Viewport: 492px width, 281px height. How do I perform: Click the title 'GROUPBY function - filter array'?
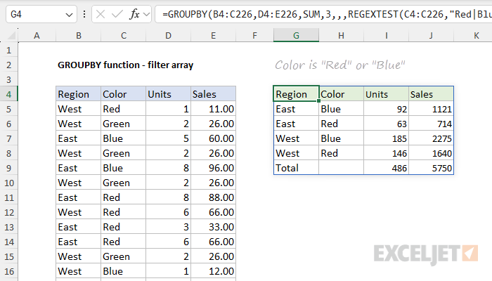click(x=126, y=65)
